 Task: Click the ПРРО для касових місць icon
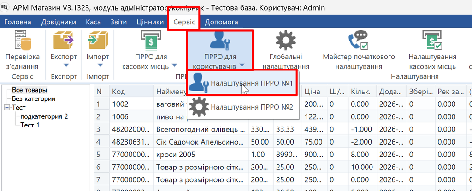coord(151,40)
